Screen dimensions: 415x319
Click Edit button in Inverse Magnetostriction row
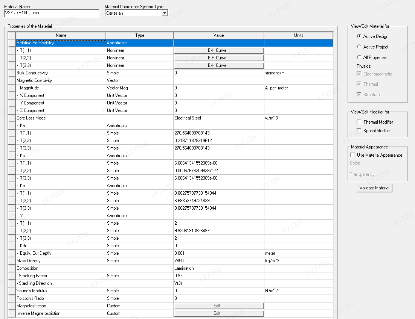click(219, 313)
